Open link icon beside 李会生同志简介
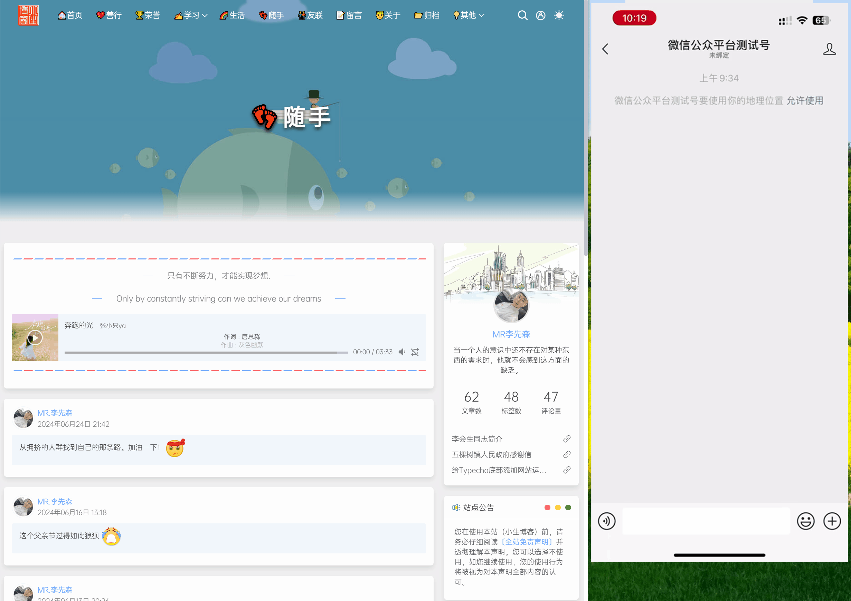Image resolution: width=851 pixels, height=601 pixels. pyautogui.click(x=567, y=439)
